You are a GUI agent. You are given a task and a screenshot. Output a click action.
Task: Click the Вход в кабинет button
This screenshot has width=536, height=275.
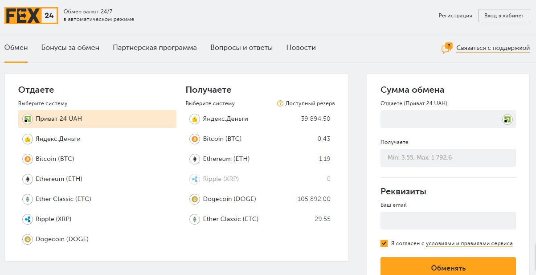504,16
